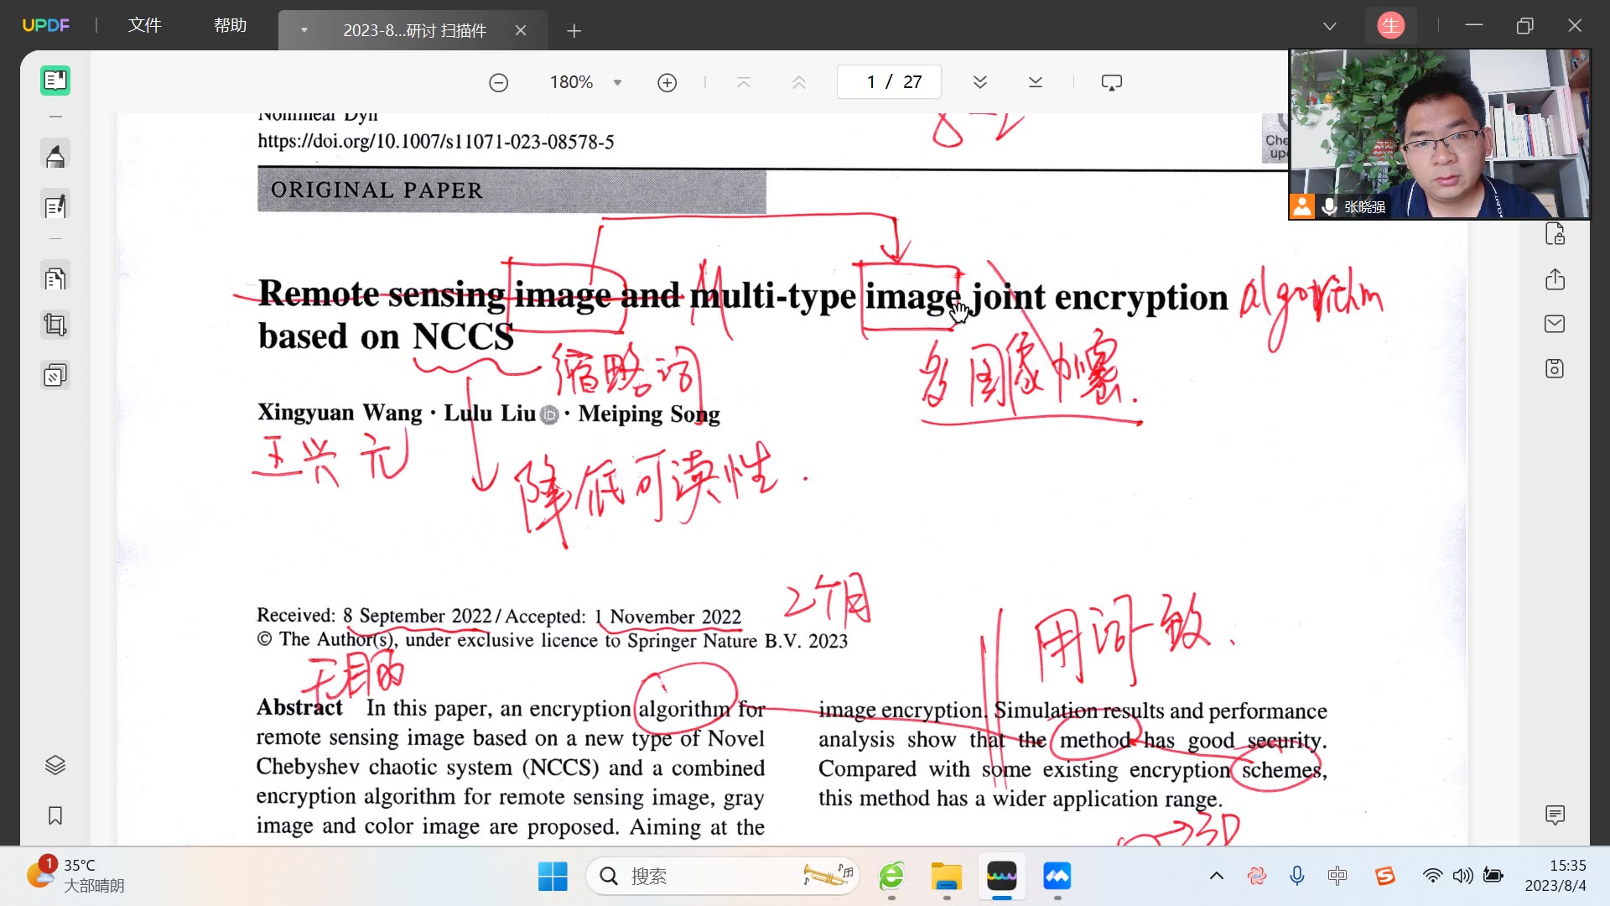
Task: Open the weather widget showing 35°C
Action: [x=74, y=875]
